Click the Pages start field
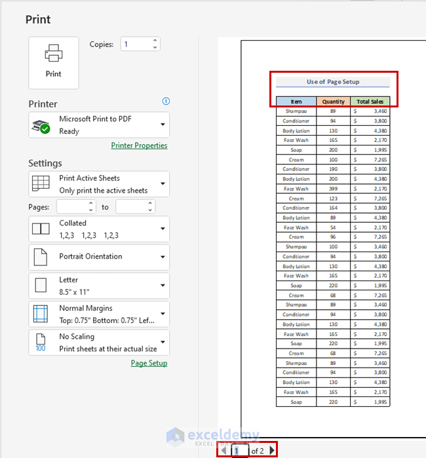Image resolution: width=426 pixels, height=458 pixels. pos(72,207)
